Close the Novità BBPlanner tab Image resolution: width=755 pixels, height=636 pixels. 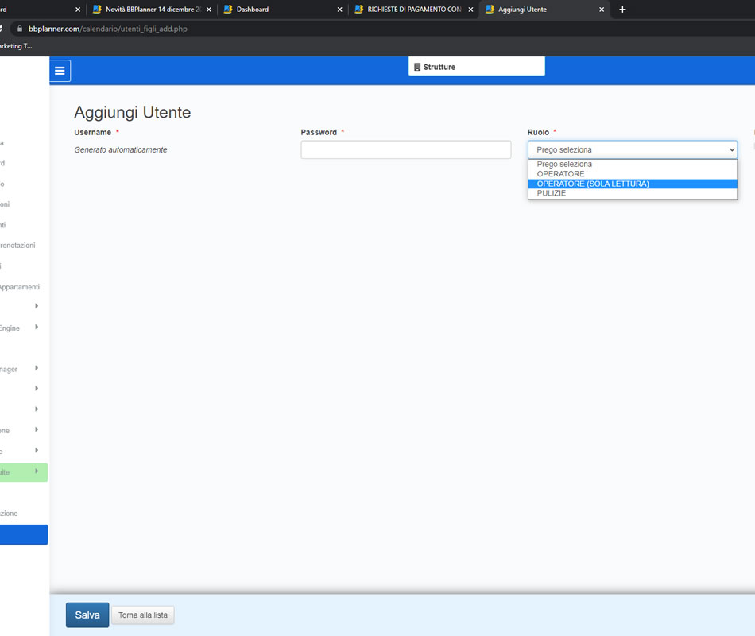[209, 10]
